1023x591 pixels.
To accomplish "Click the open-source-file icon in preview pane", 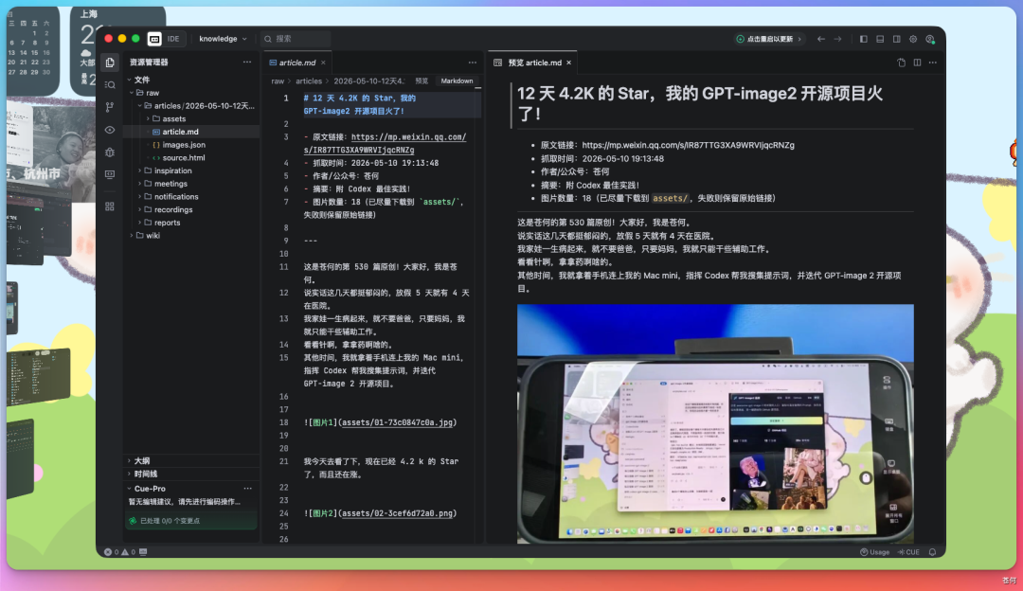I will pos(901,63).
